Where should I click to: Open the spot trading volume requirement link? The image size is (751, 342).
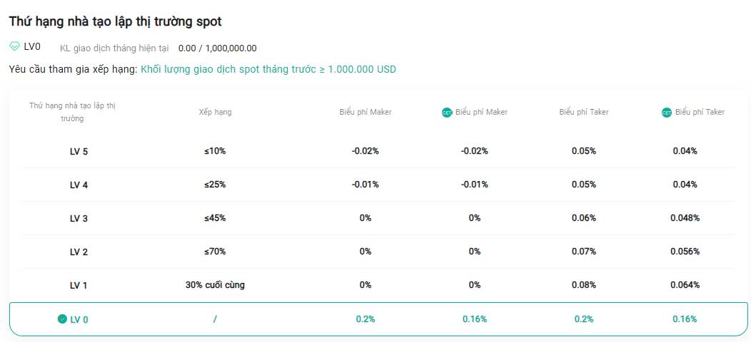click(268, 69)
